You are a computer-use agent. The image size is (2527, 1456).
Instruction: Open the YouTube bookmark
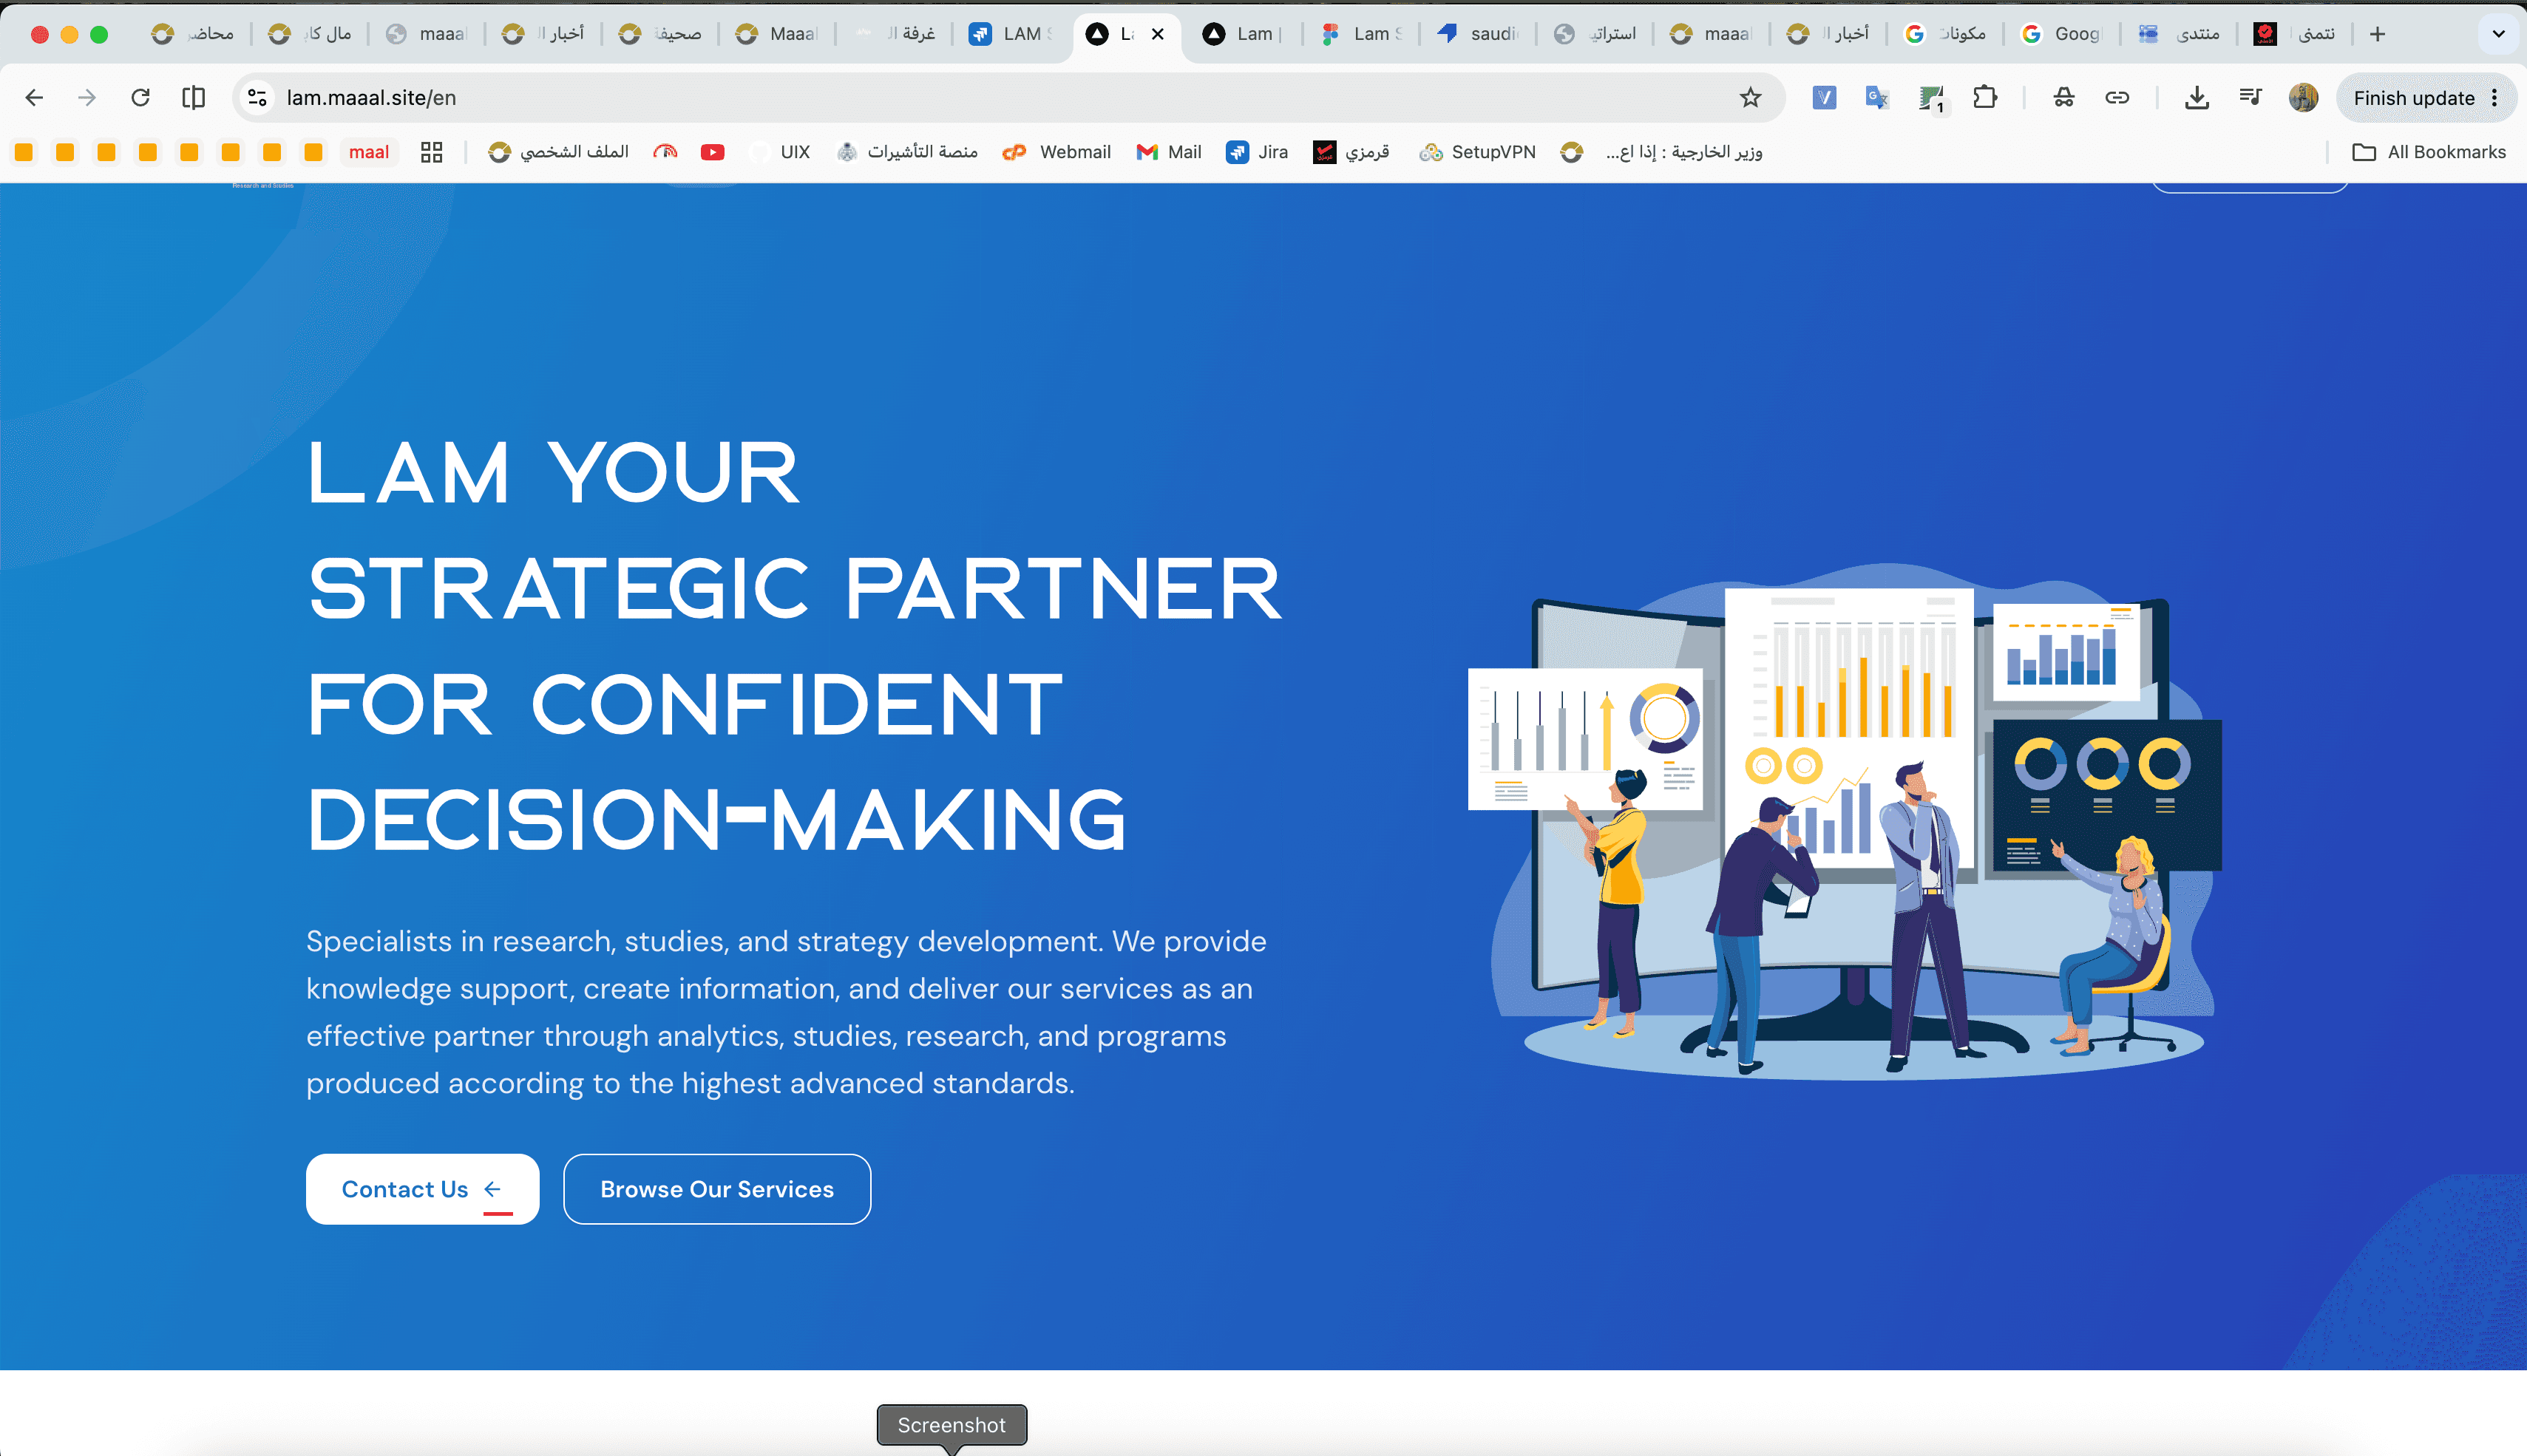[712, 152]
